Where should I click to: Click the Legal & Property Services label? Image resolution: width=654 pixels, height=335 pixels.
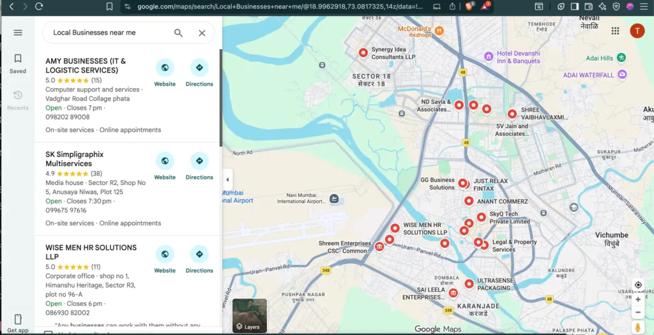[515, 246]
